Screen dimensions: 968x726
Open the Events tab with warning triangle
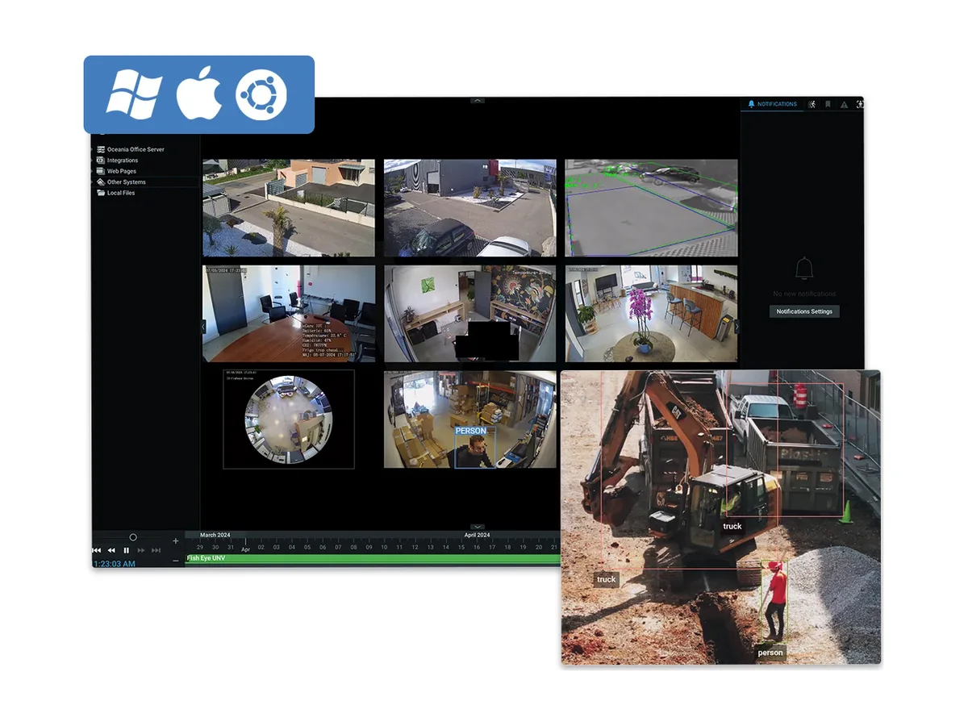click(844, 104)
